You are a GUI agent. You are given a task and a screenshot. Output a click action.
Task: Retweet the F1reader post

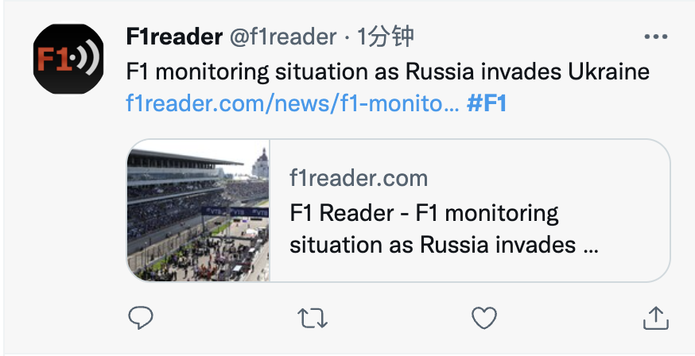click(313, 319)
